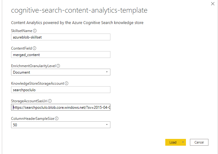This screenshot has width=218, height=154.
Task: Open info icon beside KnowledgeStoreStorageAccount
Action: point(67,83)
